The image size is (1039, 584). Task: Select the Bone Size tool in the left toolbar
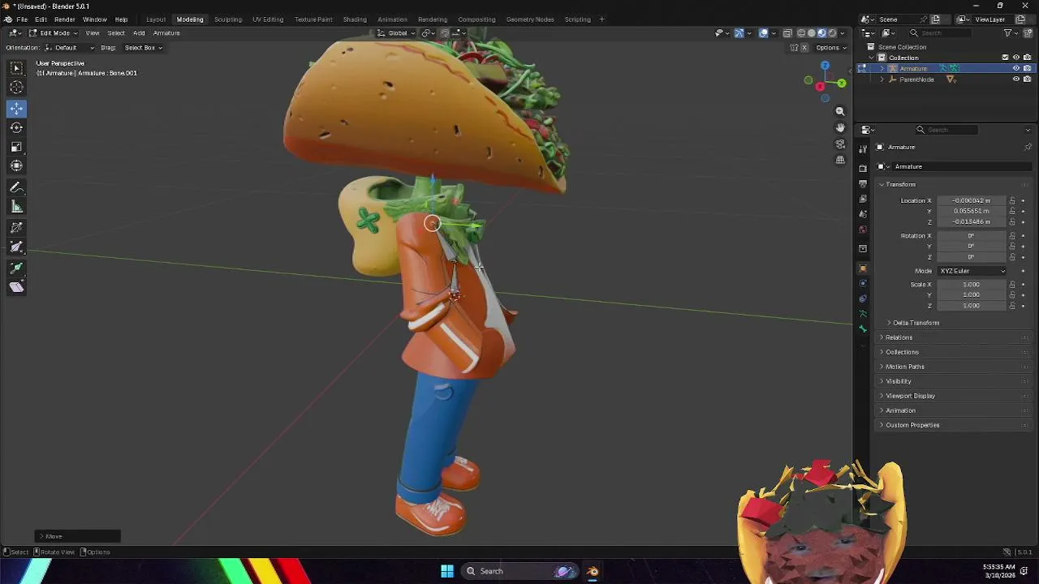(x=16, y=247)
